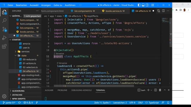191x107 pixels.
Task: Open app-routing module file in explorer
Action: [31, 75]
